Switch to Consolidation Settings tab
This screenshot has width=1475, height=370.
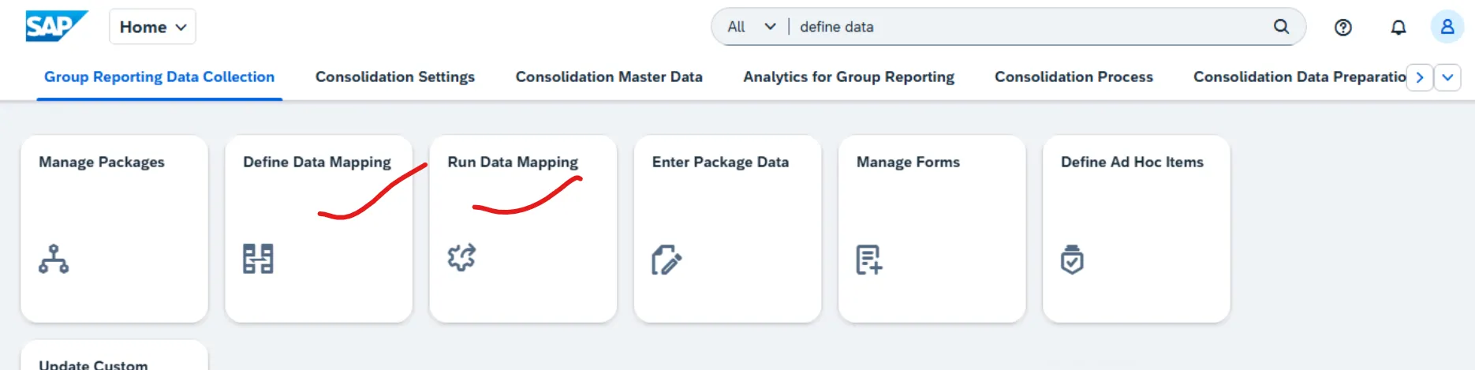coord(394,77)
